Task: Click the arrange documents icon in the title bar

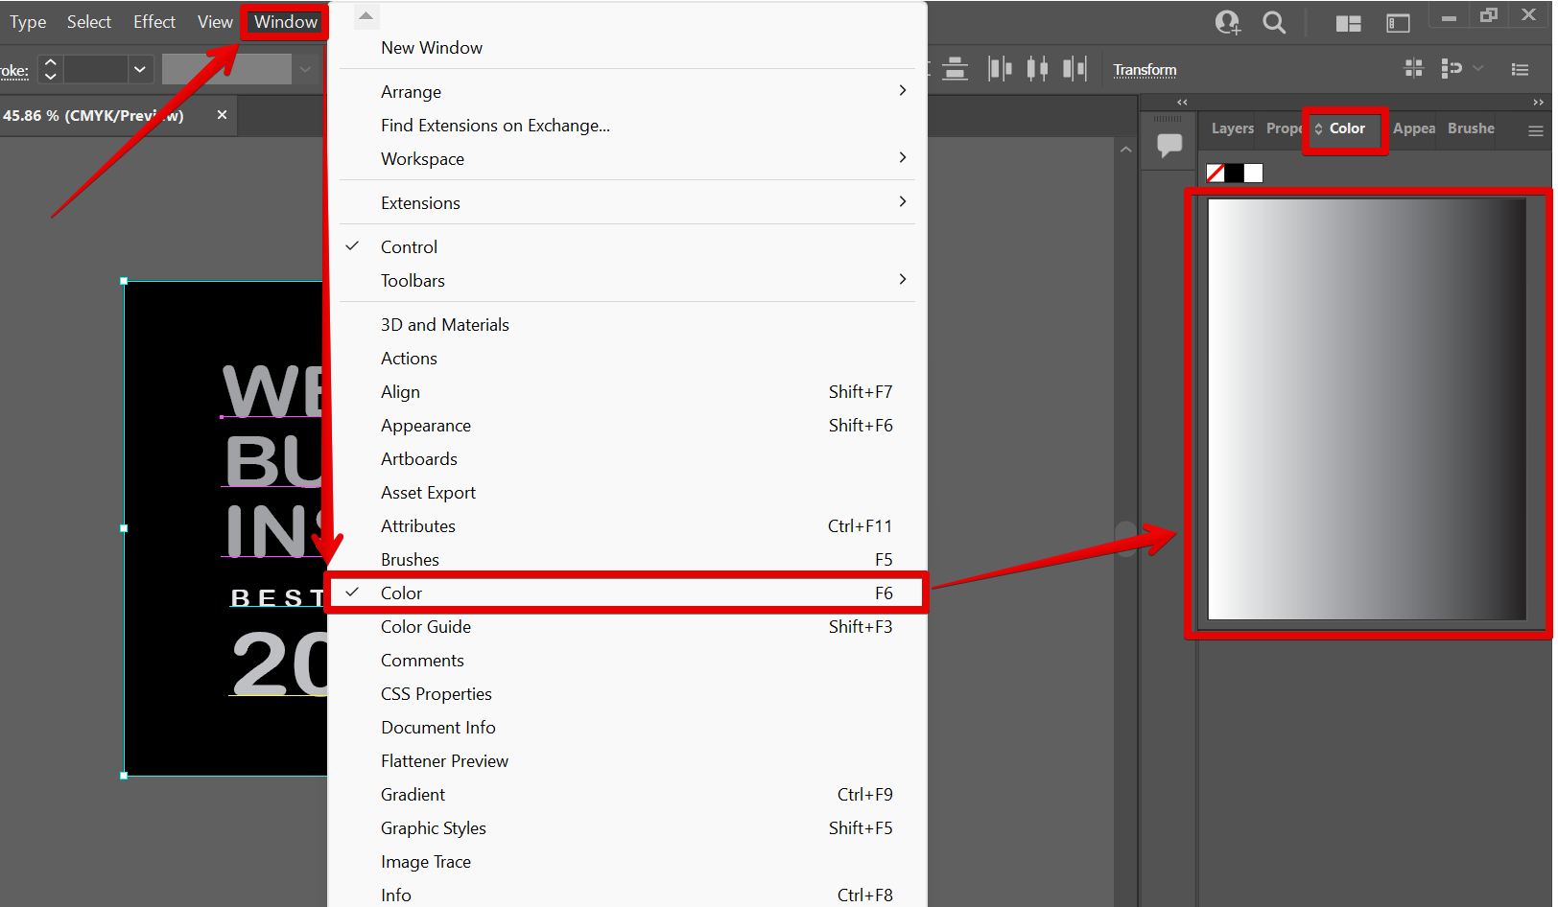Action: point(1349,22)
